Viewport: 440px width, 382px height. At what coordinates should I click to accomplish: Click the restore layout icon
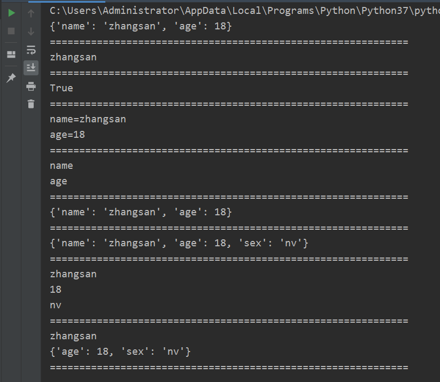pyautogui.click(x=11, y=54)
